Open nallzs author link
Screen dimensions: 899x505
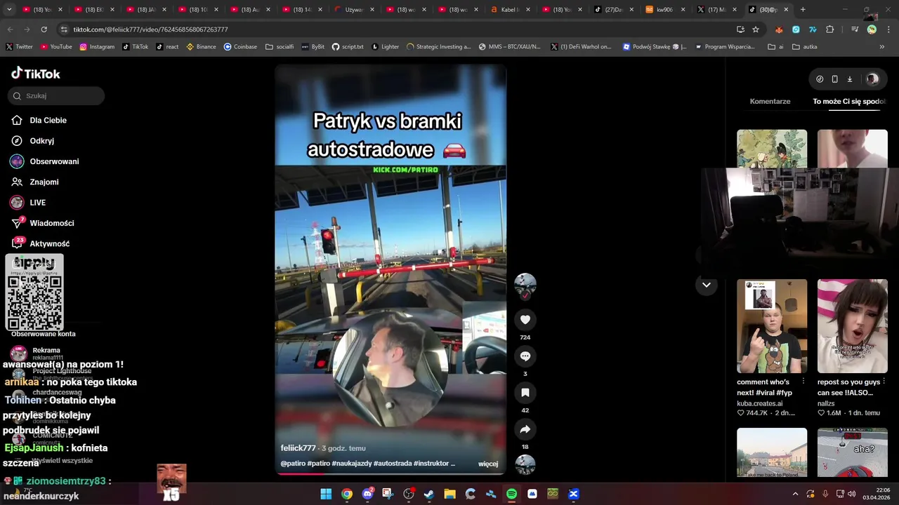pyautogui.click(x=826, y=403)
